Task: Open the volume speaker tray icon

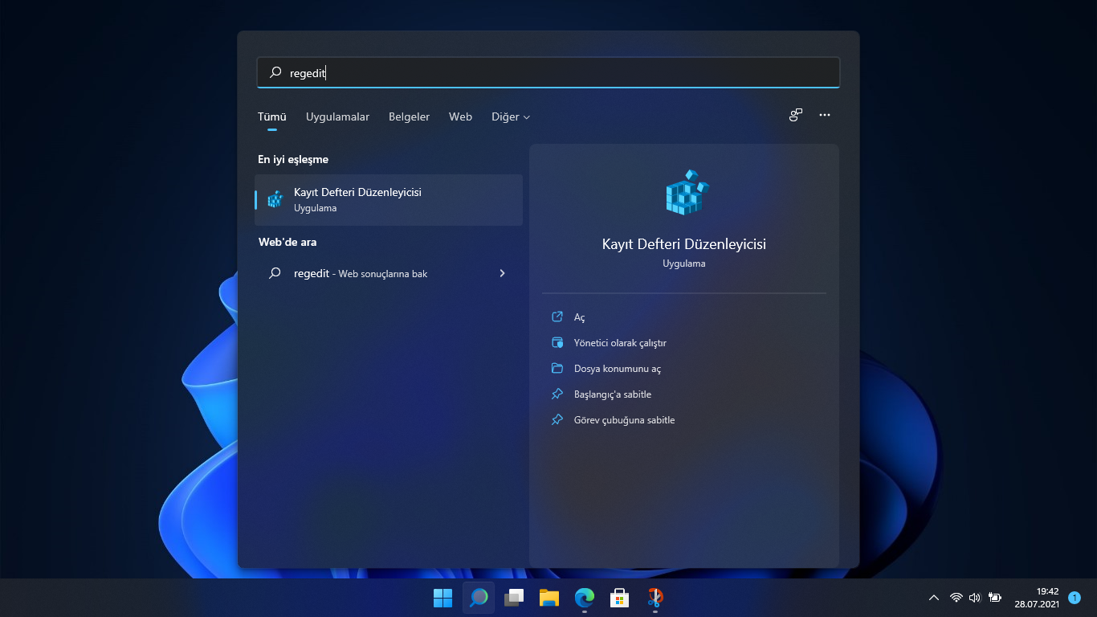Action: pyautogui.click(x=975, y=598)
